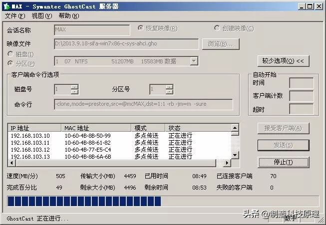326x225 pixels.
Task: Select the 分区(P) radio button
Action: [10, 63]
